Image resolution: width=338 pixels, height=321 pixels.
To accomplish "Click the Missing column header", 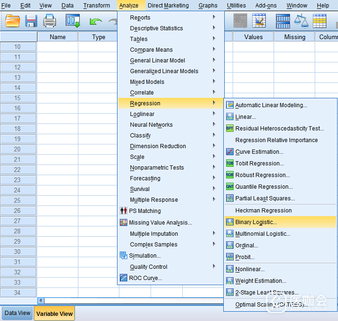I will 294,37.
